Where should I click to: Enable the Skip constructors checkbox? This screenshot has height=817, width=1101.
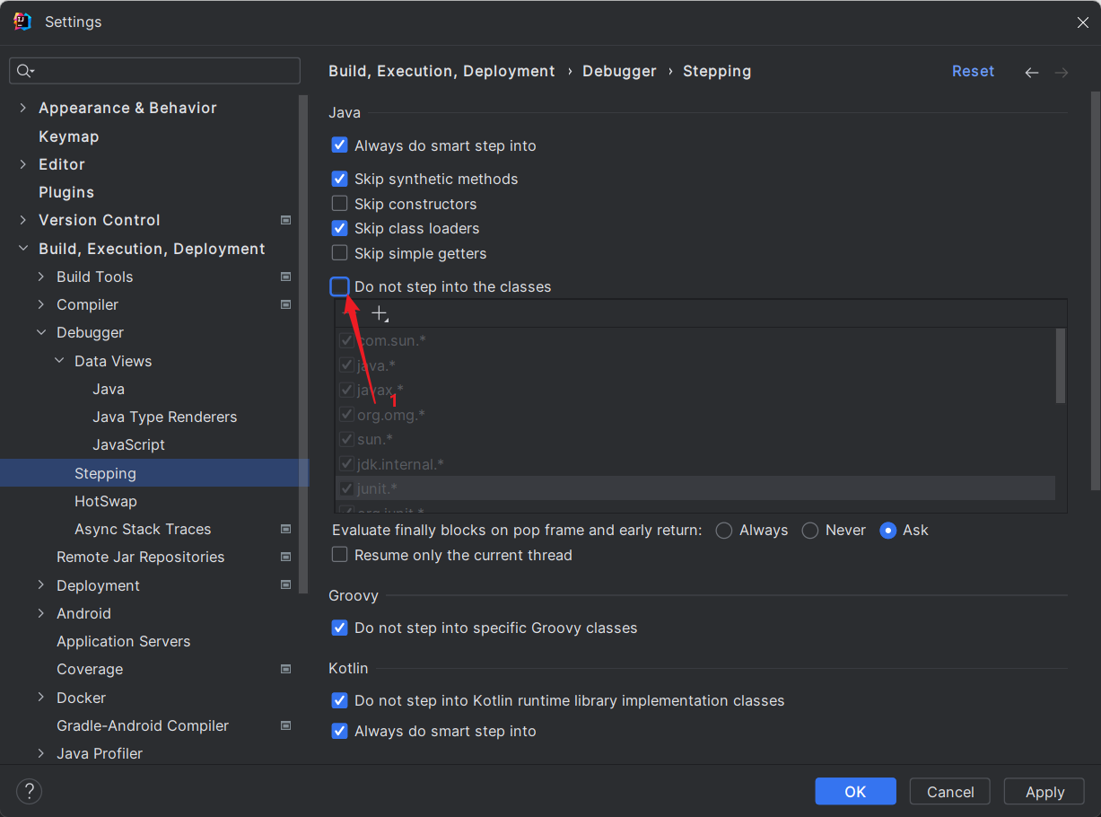(339, 204)
